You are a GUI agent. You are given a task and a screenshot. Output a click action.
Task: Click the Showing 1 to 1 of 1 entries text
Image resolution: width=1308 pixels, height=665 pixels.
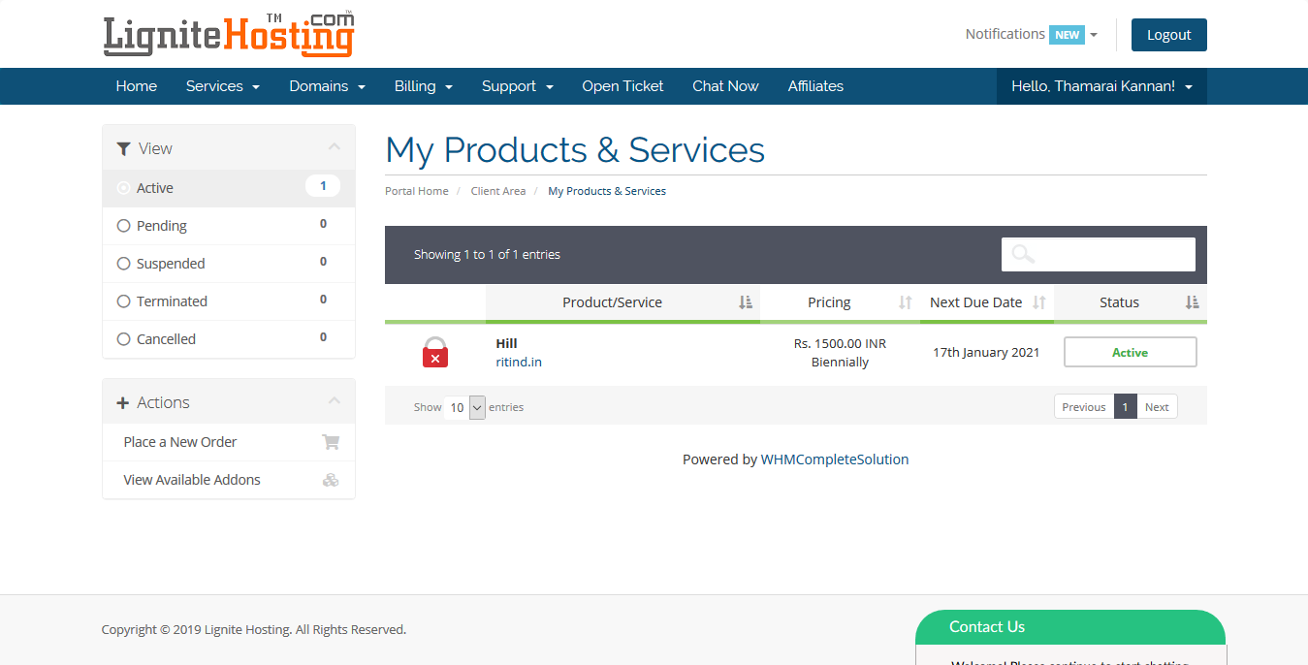pos(487,255)
